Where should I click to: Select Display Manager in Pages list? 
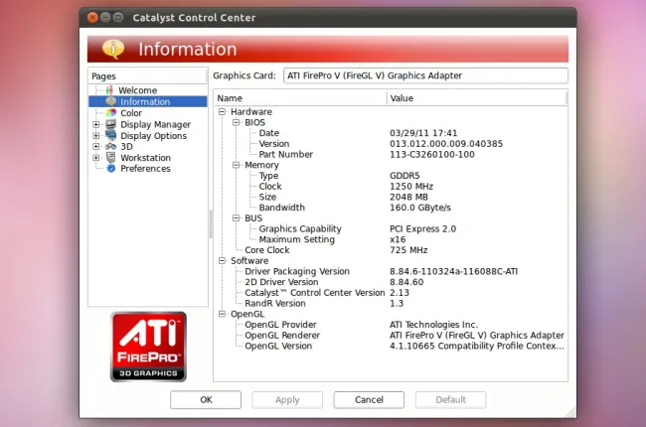(155, 124)
